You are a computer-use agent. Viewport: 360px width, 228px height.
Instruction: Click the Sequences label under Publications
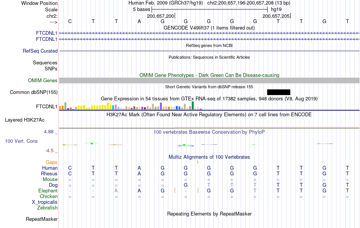[45, 62]
